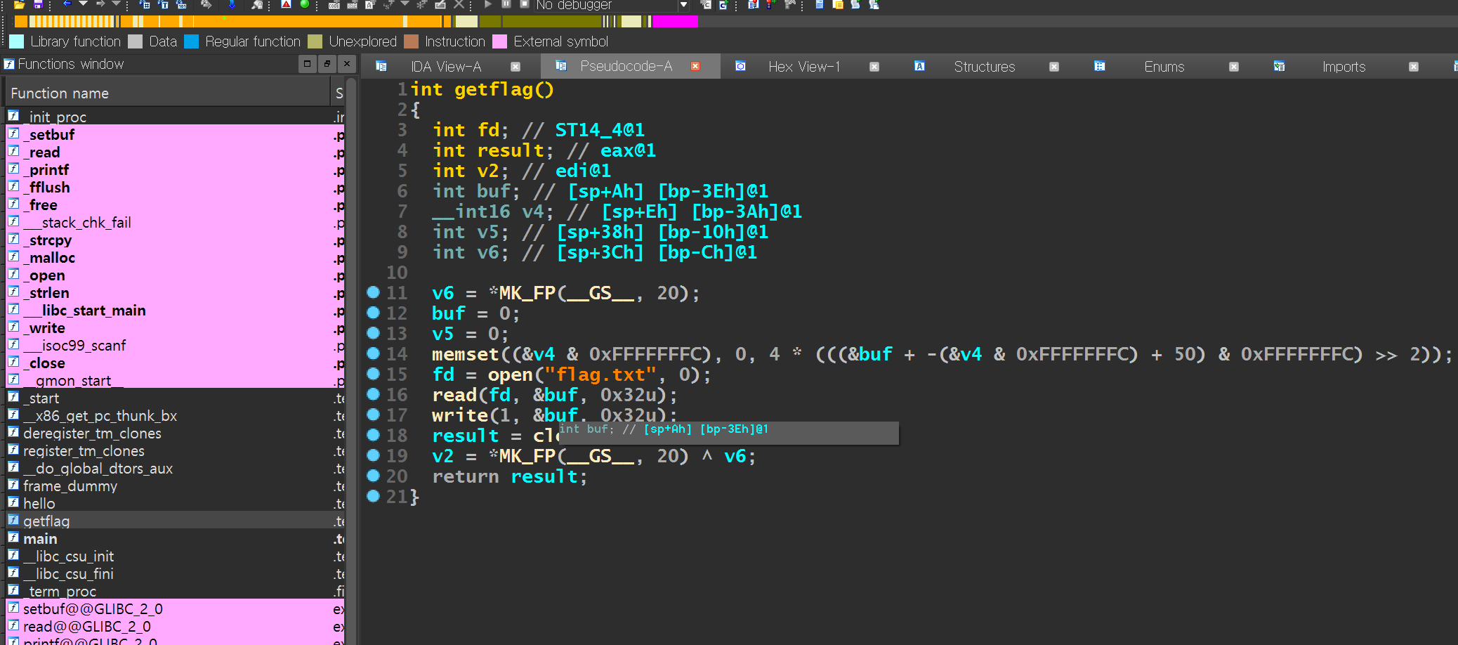Open the No debugger dropdown
Viewport: 1458px width, 645px height.
click(x=683, y=5)
